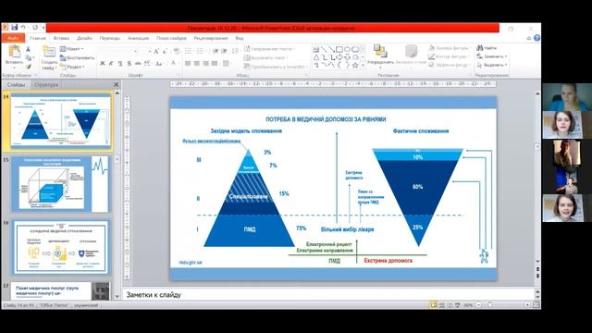Click center text alignment icon
The width and height of the screenshot is (592, 333).
197,64
